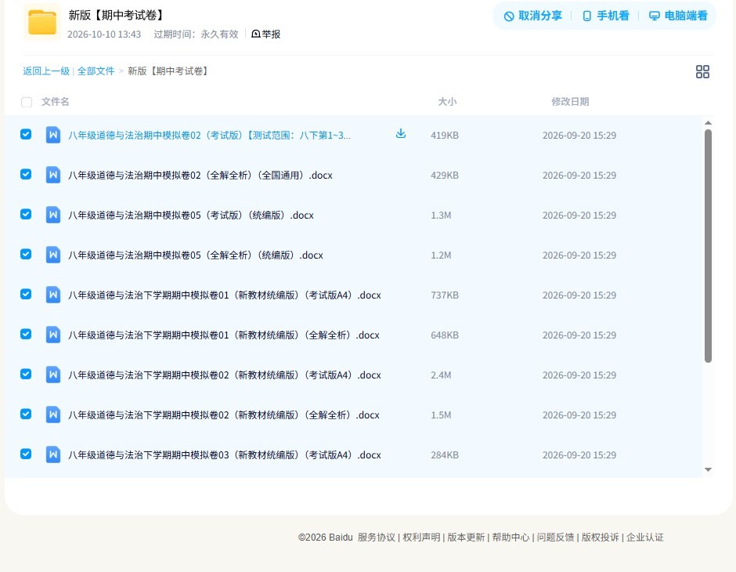Screen dimensions: 736x572
Task: Click the share time 2026-10-10 13:43
Action: coord(104,34)
